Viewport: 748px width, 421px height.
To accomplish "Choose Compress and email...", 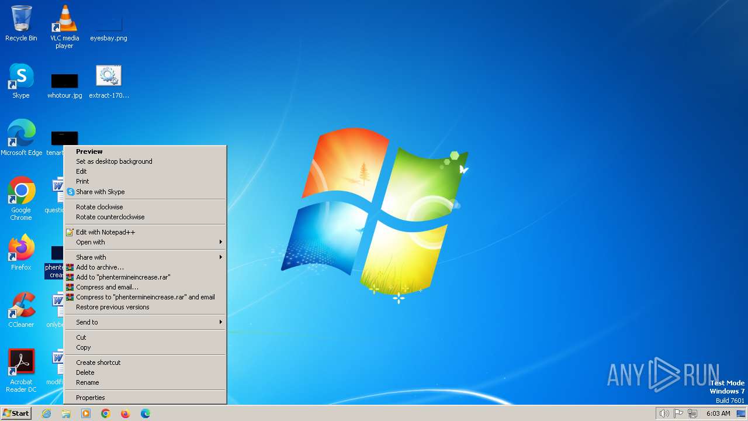I will click(x=145, y=287).
